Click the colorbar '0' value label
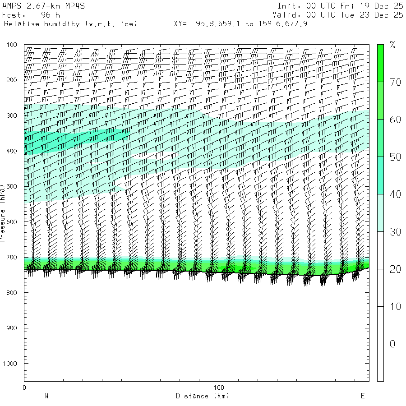The image size is (406, 406). point(392,344)
